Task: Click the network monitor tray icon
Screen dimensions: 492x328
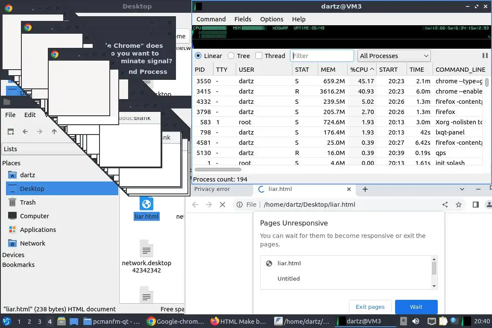Action: click(432, 321)
